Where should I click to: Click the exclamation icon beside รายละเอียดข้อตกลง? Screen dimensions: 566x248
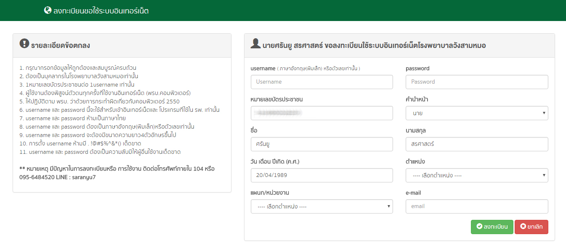pos(24,44)
